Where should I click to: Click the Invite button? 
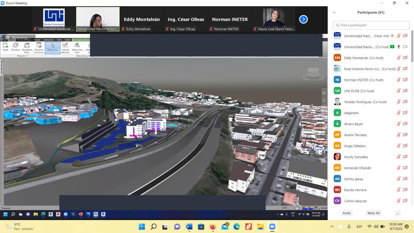pos(347,213)
